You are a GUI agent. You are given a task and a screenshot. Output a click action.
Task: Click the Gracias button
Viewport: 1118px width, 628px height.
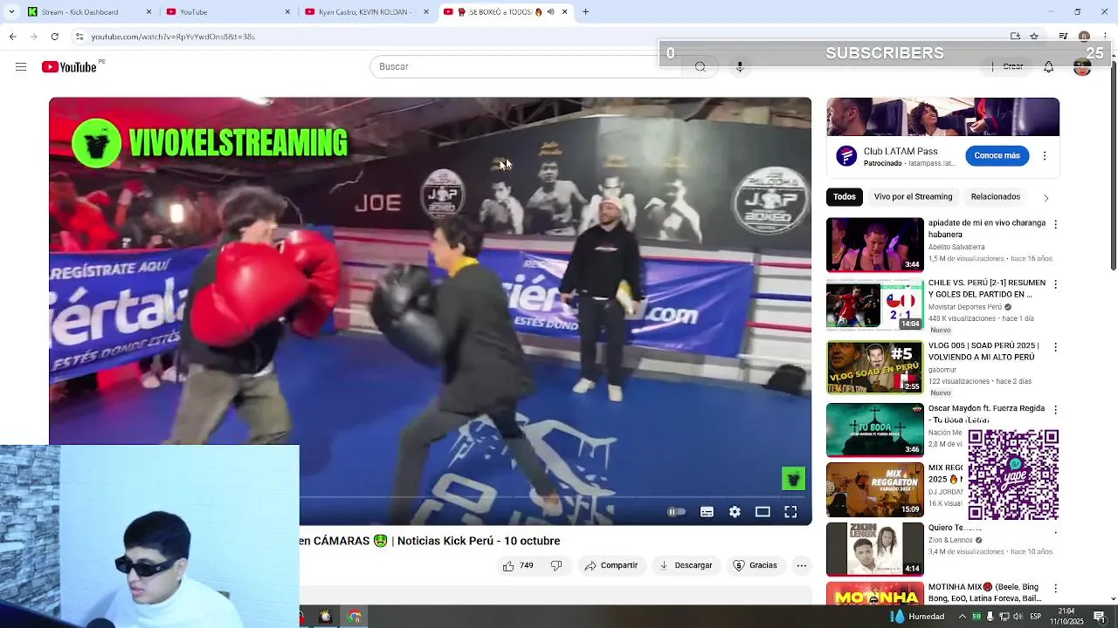(755, 565)
